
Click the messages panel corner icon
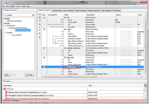coord(145,85)
